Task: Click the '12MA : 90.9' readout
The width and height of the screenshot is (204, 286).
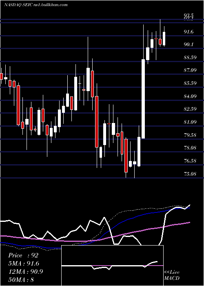Action: pyautogui.click(x=25, y=272)
